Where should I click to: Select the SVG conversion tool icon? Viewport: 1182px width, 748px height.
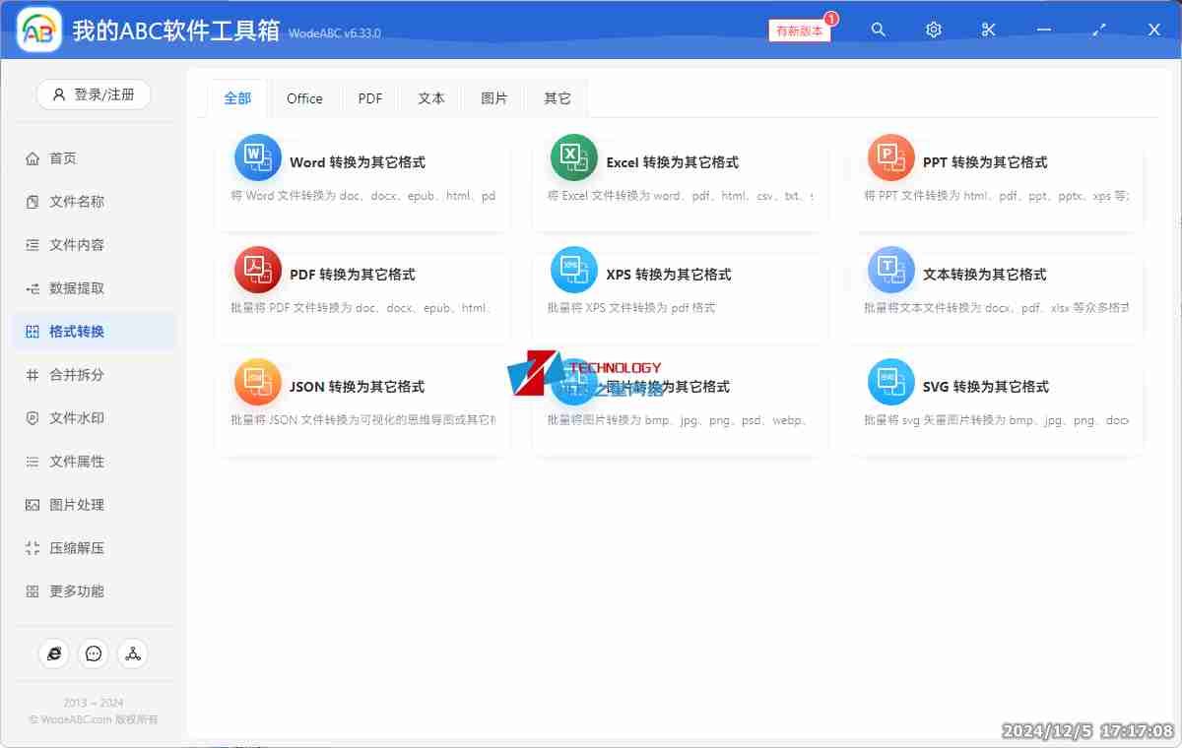point(890,381)
